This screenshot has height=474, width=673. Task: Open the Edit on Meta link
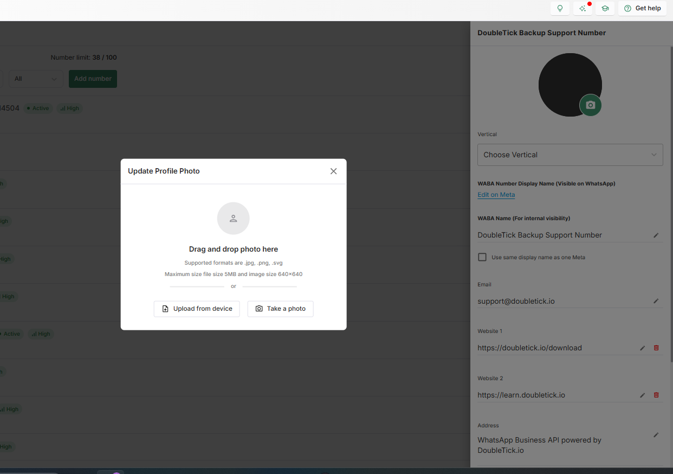click(x=496, y=195)
